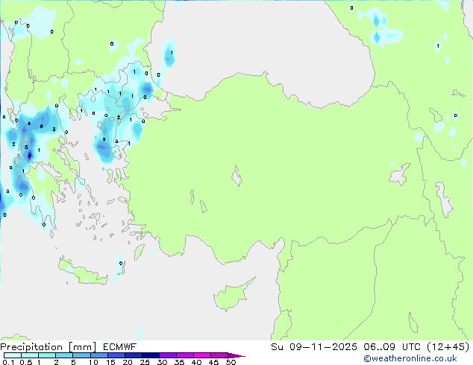Click the '30' legend tick label
The height and width of the screenshot is (365, 473).
(162, 362)
